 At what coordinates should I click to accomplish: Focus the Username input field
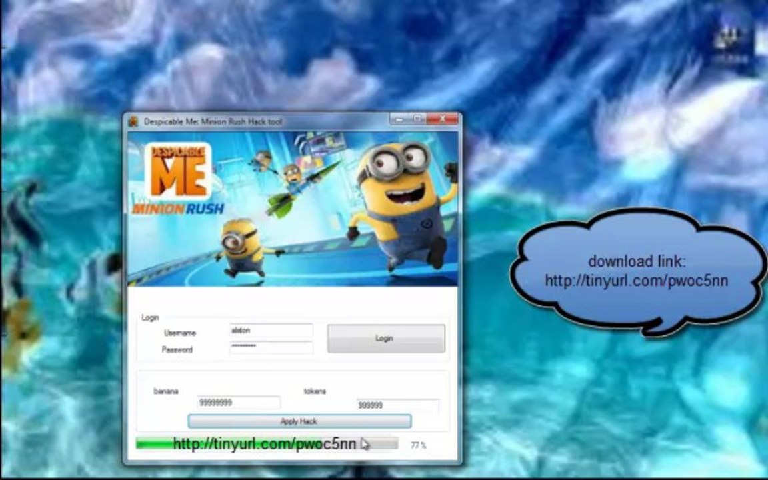point(271,331)
